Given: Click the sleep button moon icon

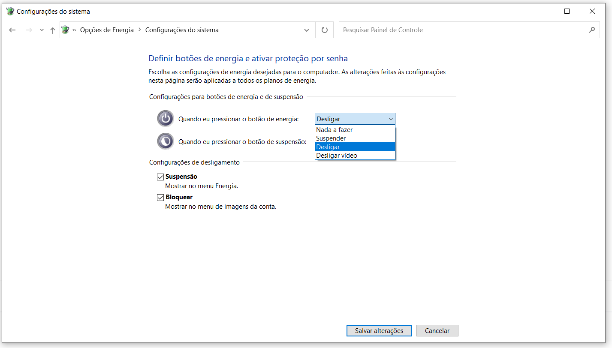Looking at the screenshot, I should [165, 141].
